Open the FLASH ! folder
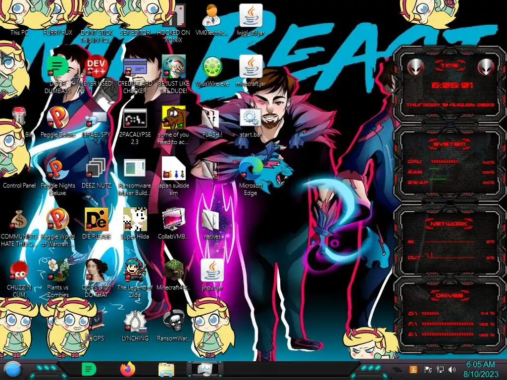Viewport: 507px width, 380px height. coord(212,123)
